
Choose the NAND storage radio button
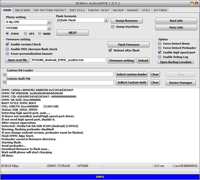point(40,34)
